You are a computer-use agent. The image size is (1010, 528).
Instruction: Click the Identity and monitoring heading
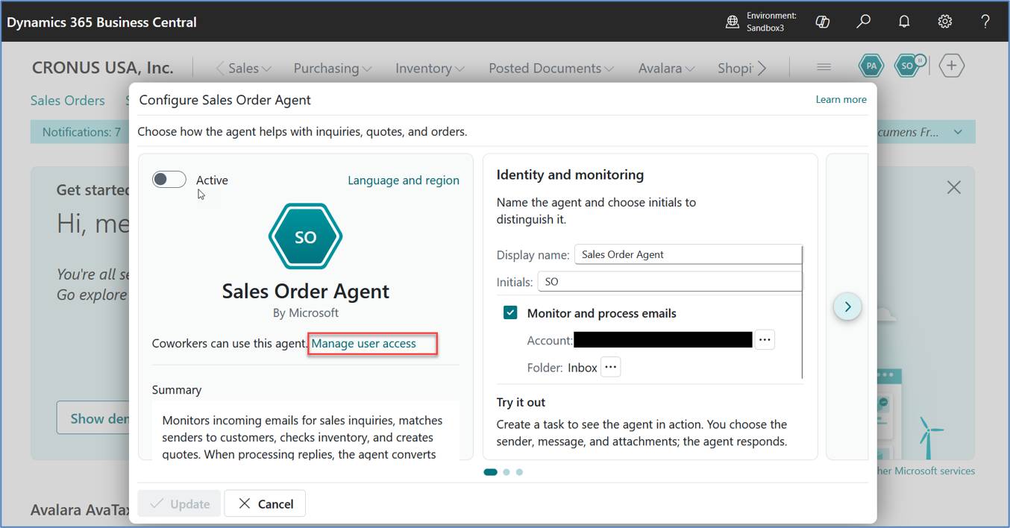(570, 175)
